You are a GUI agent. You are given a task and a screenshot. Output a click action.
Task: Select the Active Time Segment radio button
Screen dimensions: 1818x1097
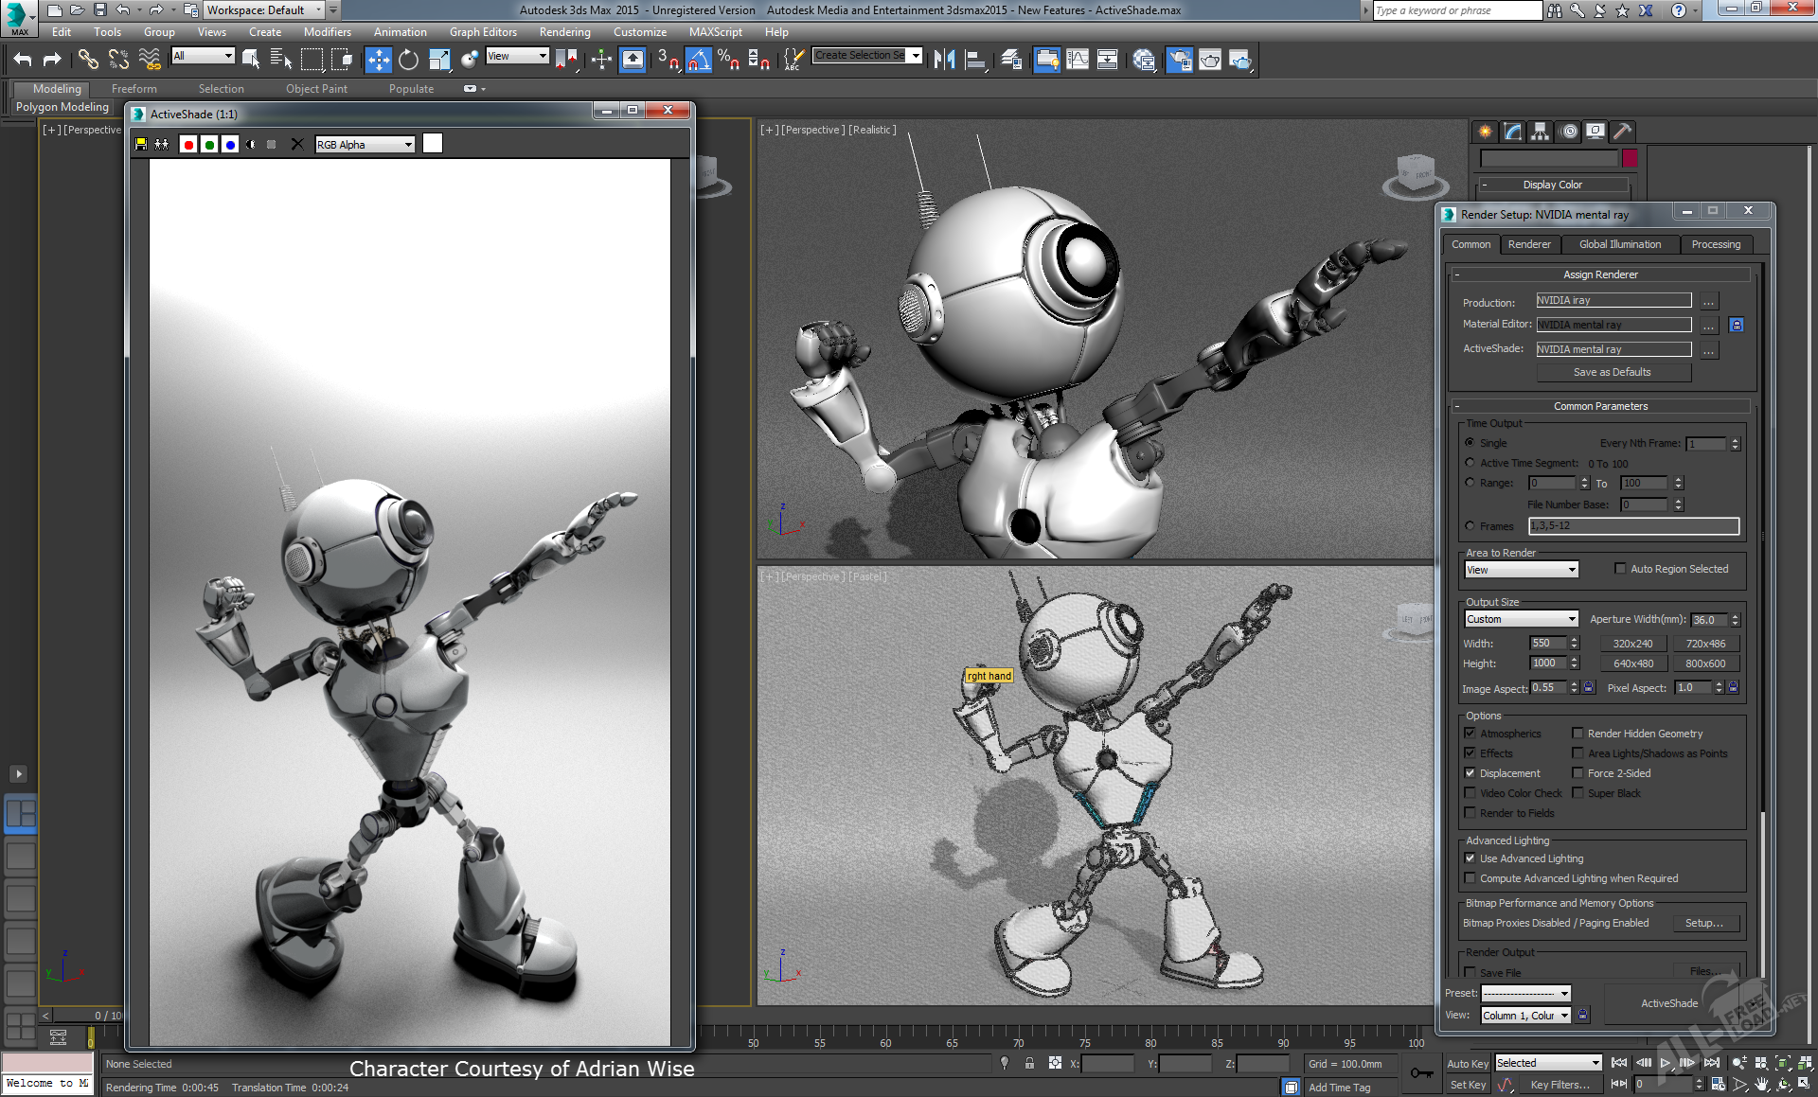tap(1470, 463)
